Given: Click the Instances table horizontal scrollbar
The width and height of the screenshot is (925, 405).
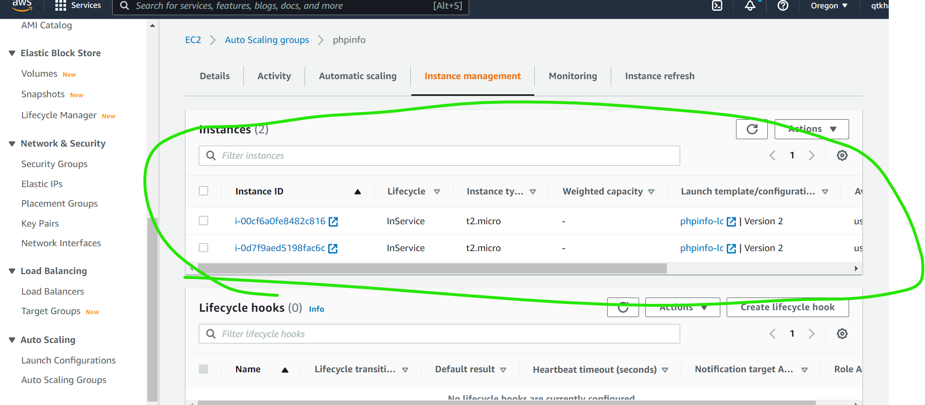Looking at the screenshot, I should [x=432, y=268].
